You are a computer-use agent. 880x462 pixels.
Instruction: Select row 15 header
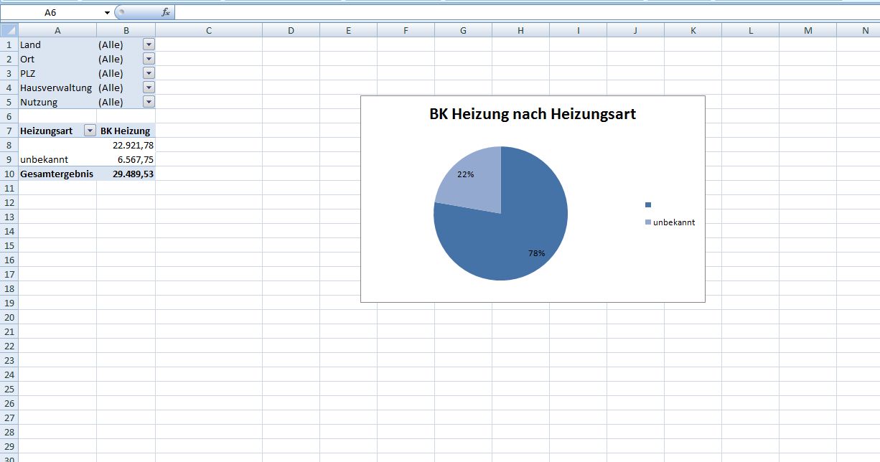pos(9,245)
